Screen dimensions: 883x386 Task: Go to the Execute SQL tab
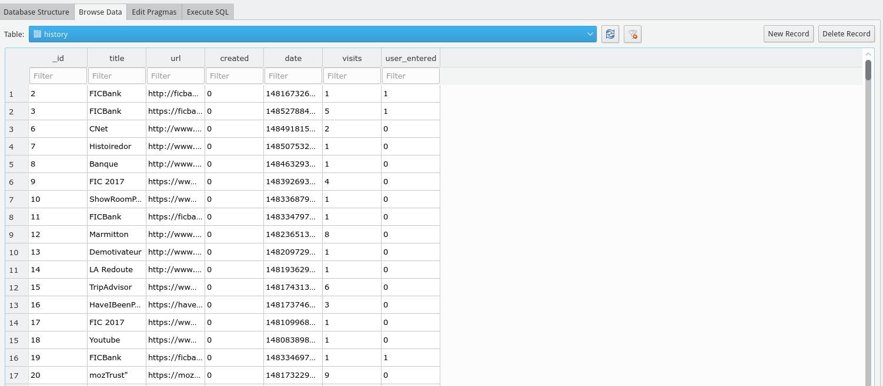coord(208,12)
